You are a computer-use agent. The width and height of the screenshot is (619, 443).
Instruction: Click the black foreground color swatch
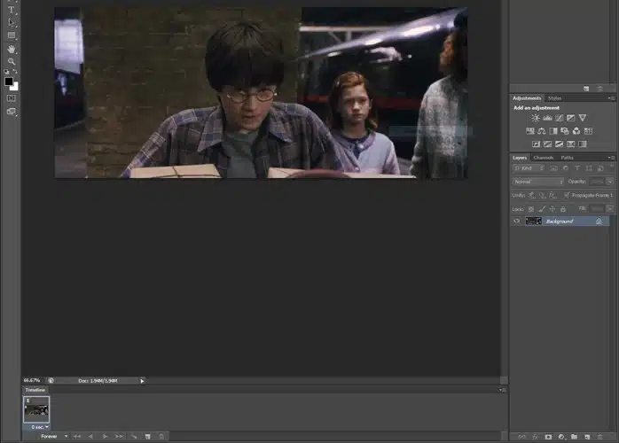point(9,82)
